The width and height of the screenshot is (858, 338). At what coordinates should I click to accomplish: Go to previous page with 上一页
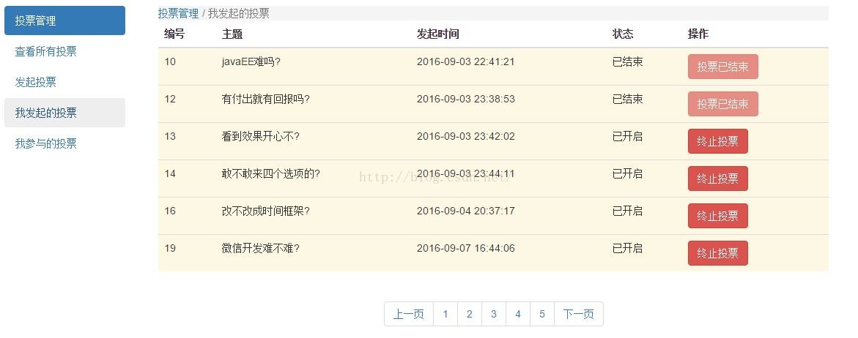[409, 314]
